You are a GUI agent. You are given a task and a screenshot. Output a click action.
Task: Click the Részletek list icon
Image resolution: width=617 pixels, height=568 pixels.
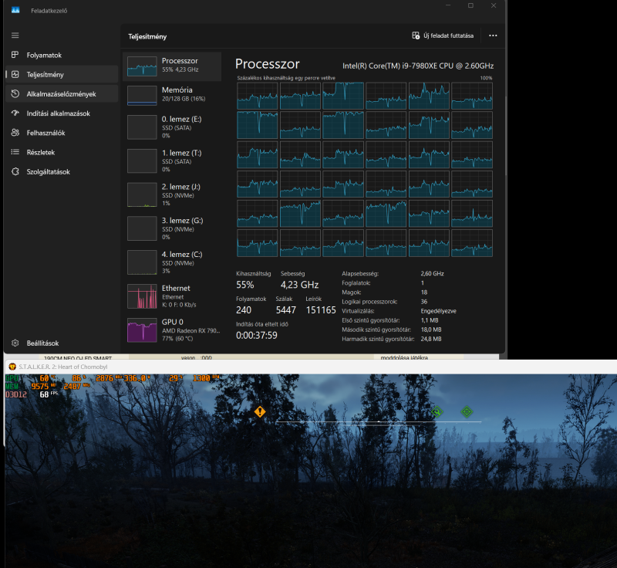click(x=15, y=152)
